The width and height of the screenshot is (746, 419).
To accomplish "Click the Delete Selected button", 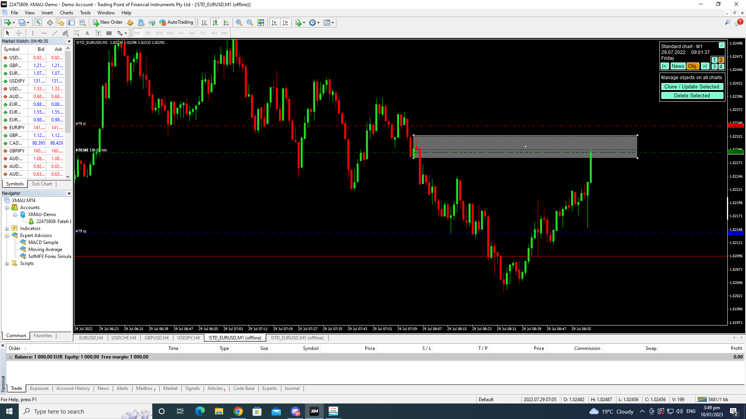I will click(x=692, y=96).
